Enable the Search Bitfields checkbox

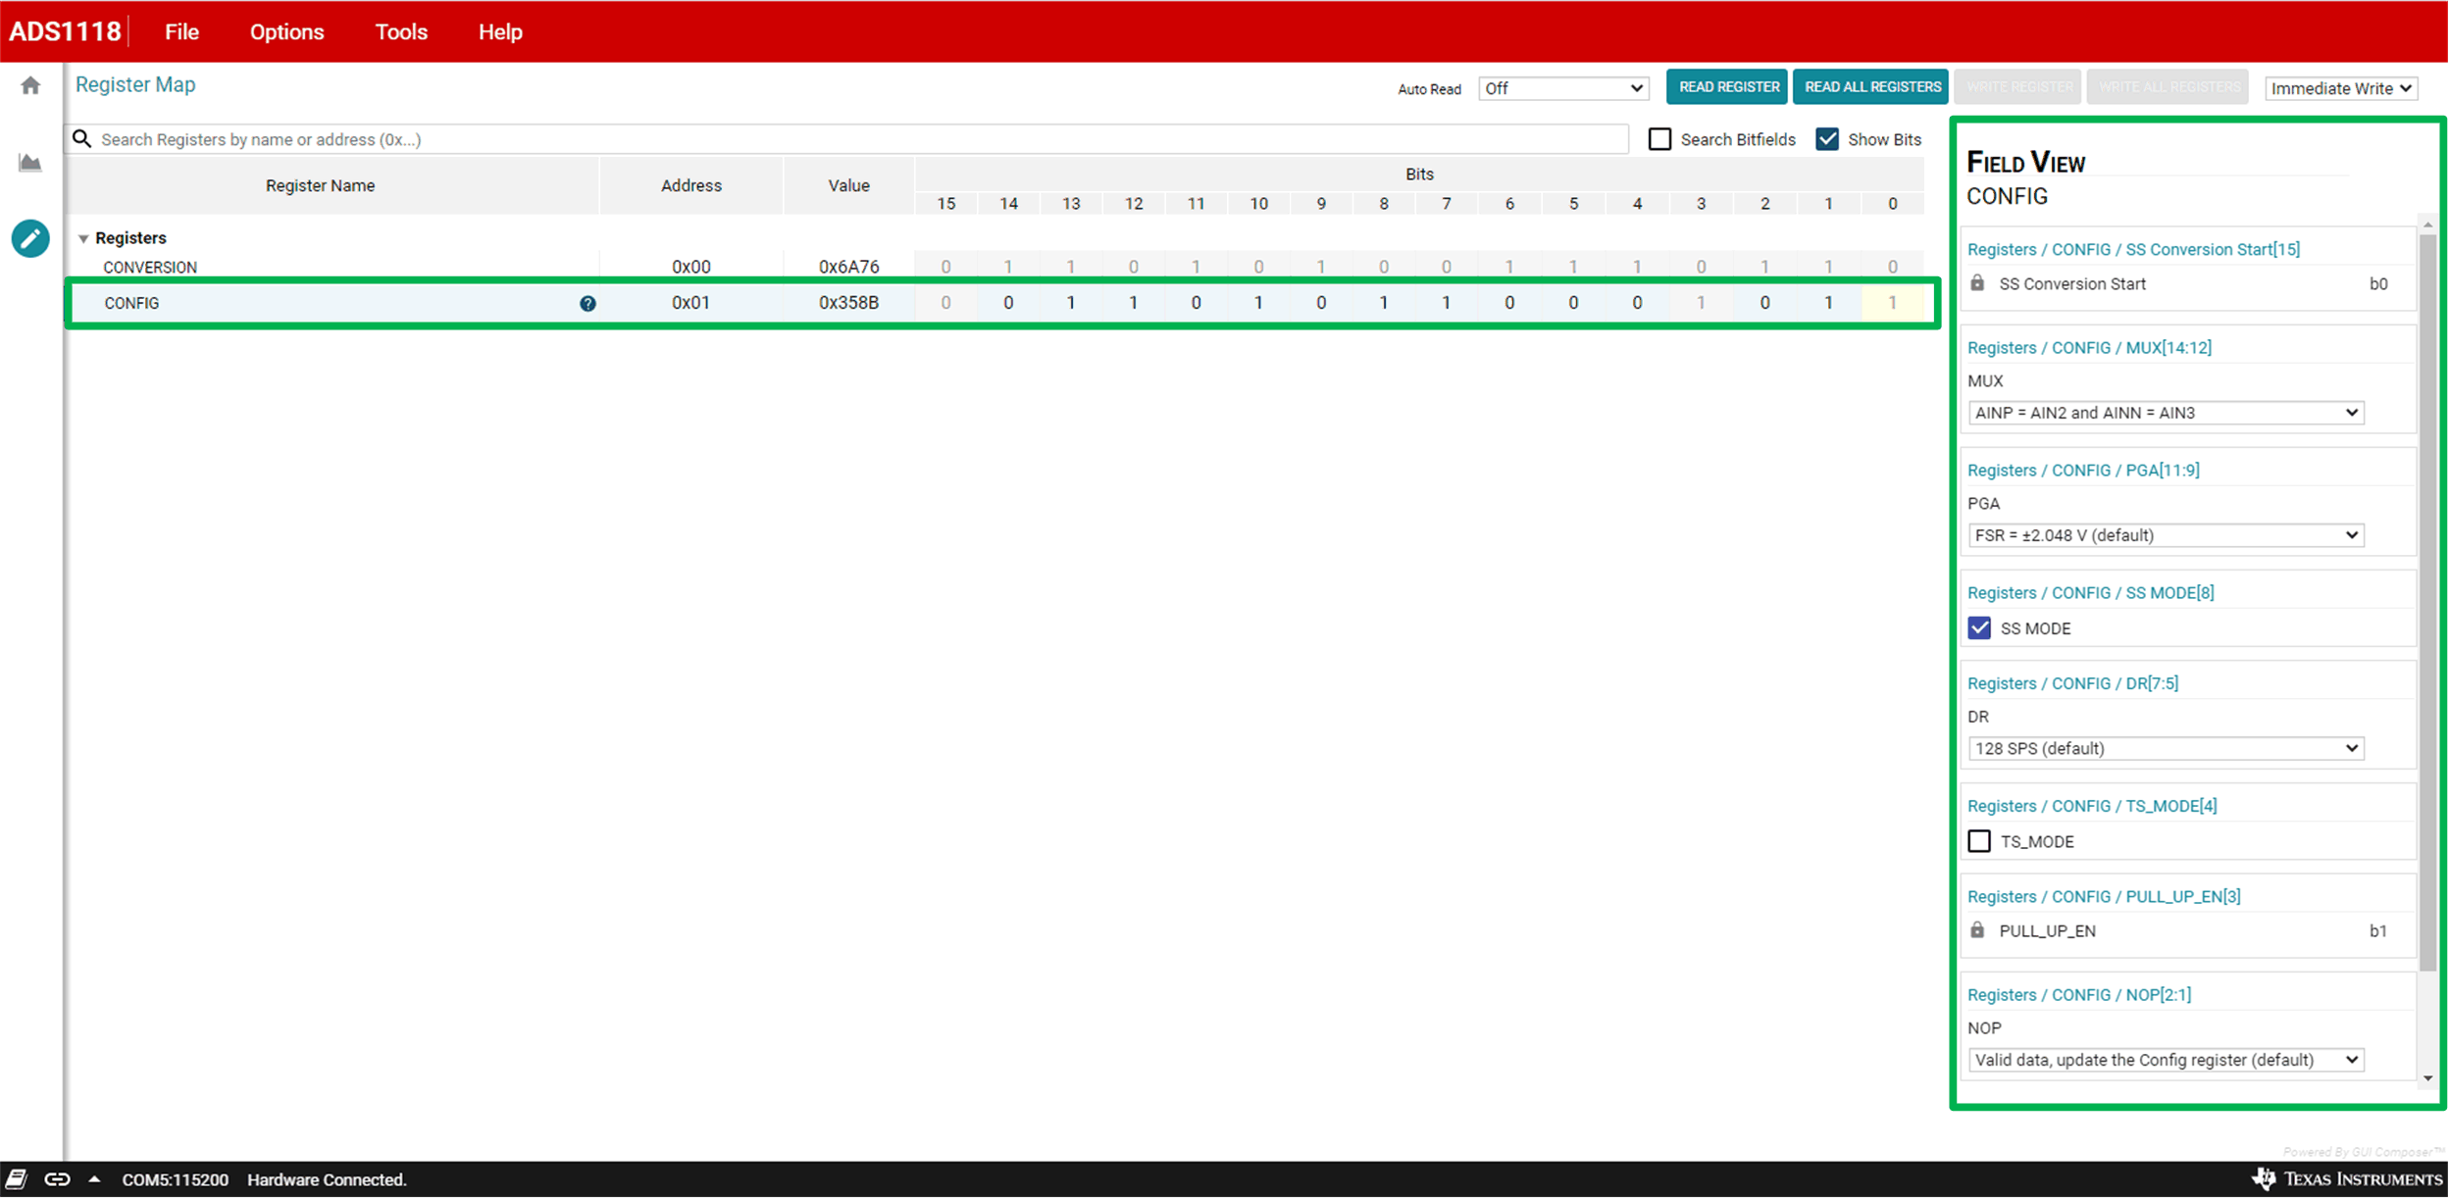(1659, 139)
